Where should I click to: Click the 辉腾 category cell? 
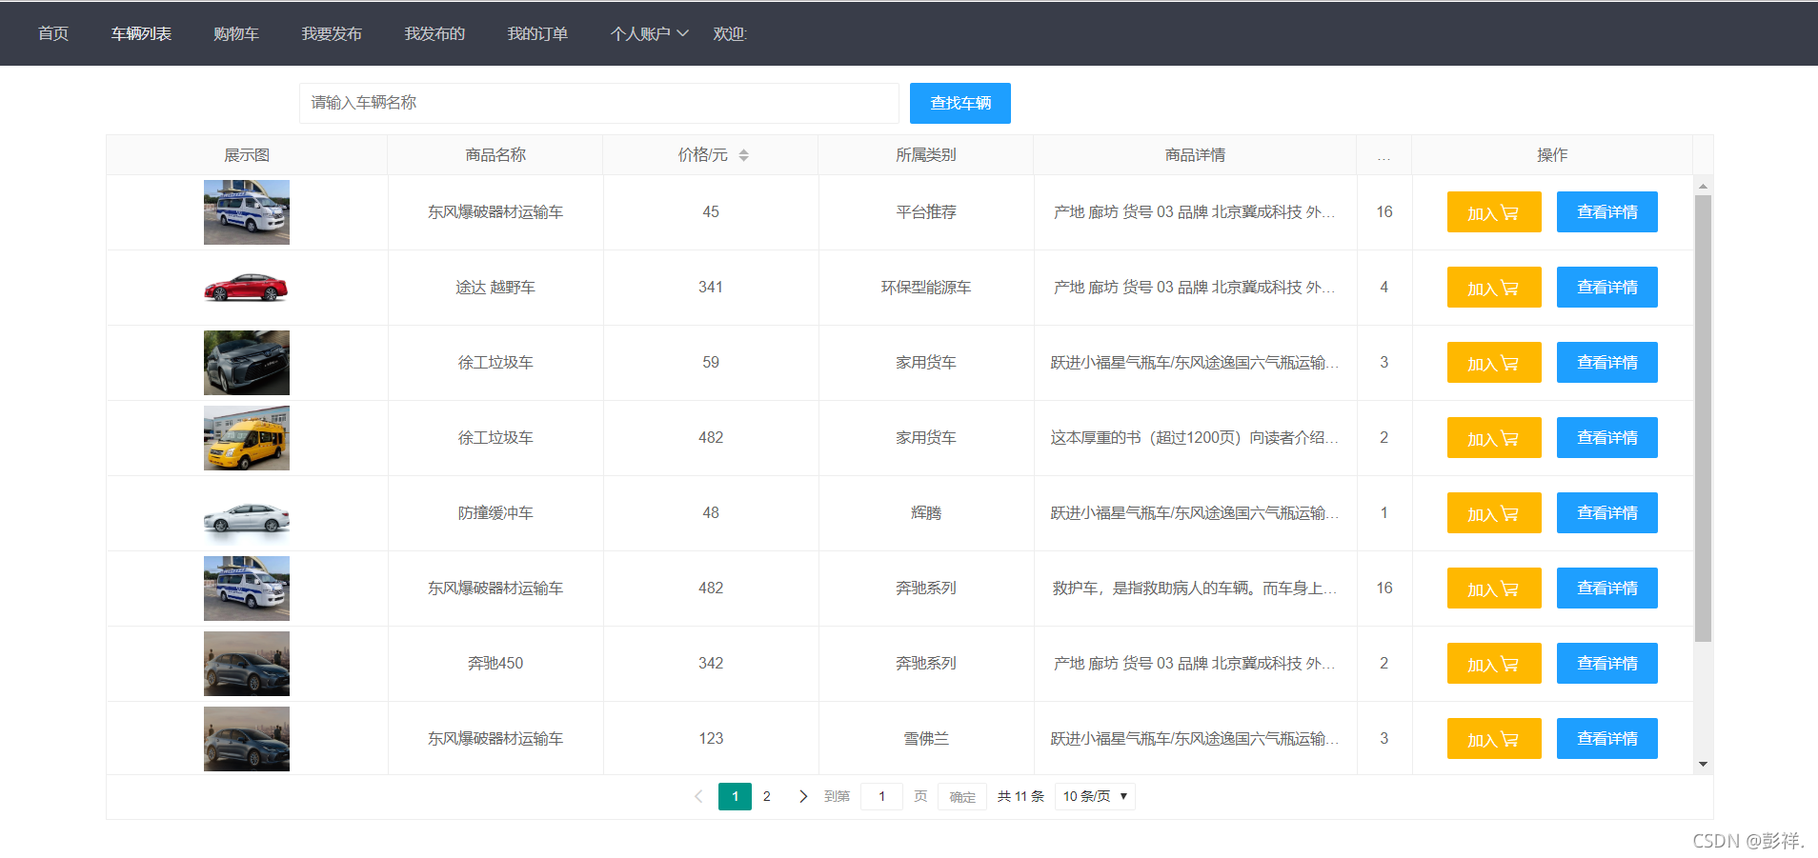coord(926,513)
